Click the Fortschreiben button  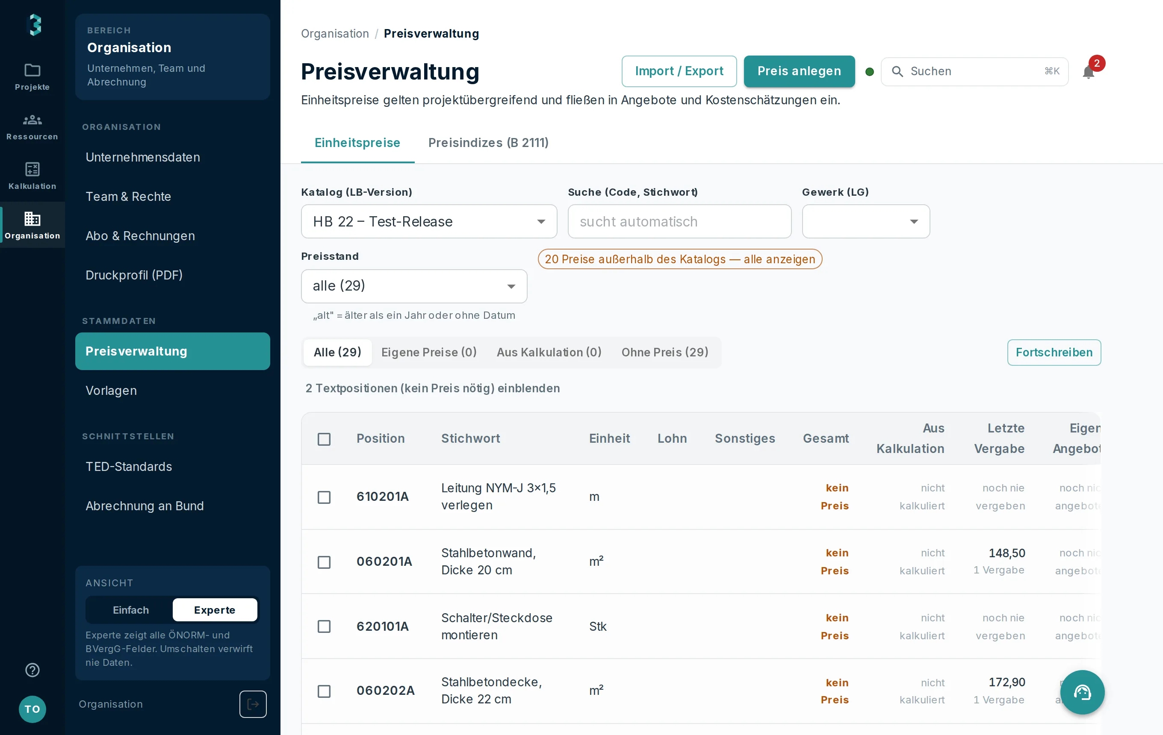click(1054, 352)
